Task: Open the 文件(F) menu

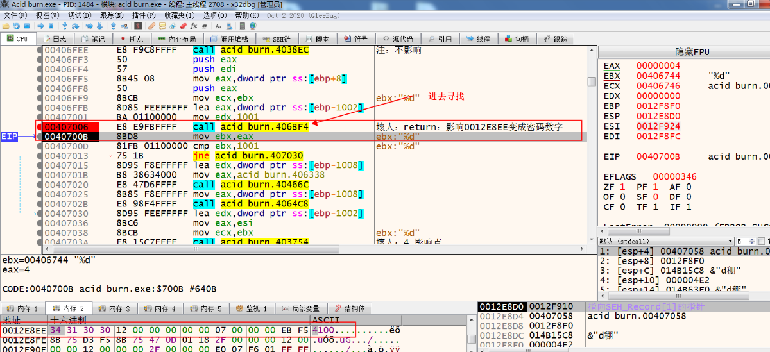Action: pyautogui.click(x=15, y=15)
